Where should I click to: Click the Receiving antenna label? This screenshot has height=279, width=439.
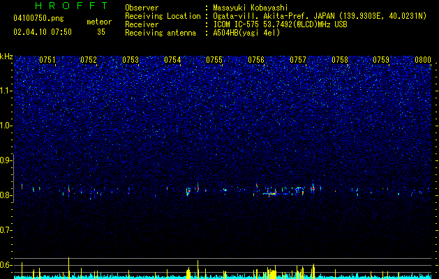click(161, 33)
